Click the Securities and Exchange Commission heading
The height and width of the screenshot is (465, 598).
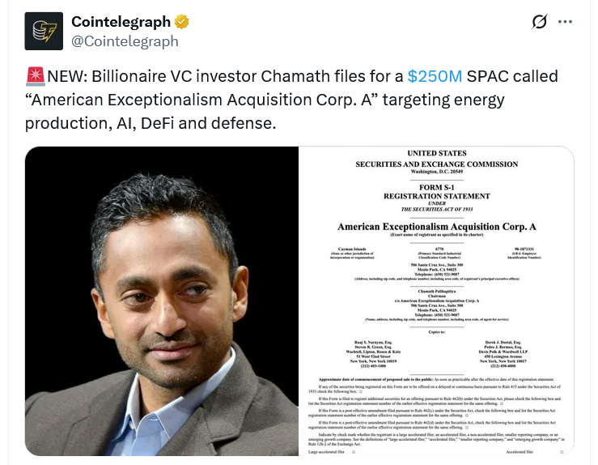point(436,164)
